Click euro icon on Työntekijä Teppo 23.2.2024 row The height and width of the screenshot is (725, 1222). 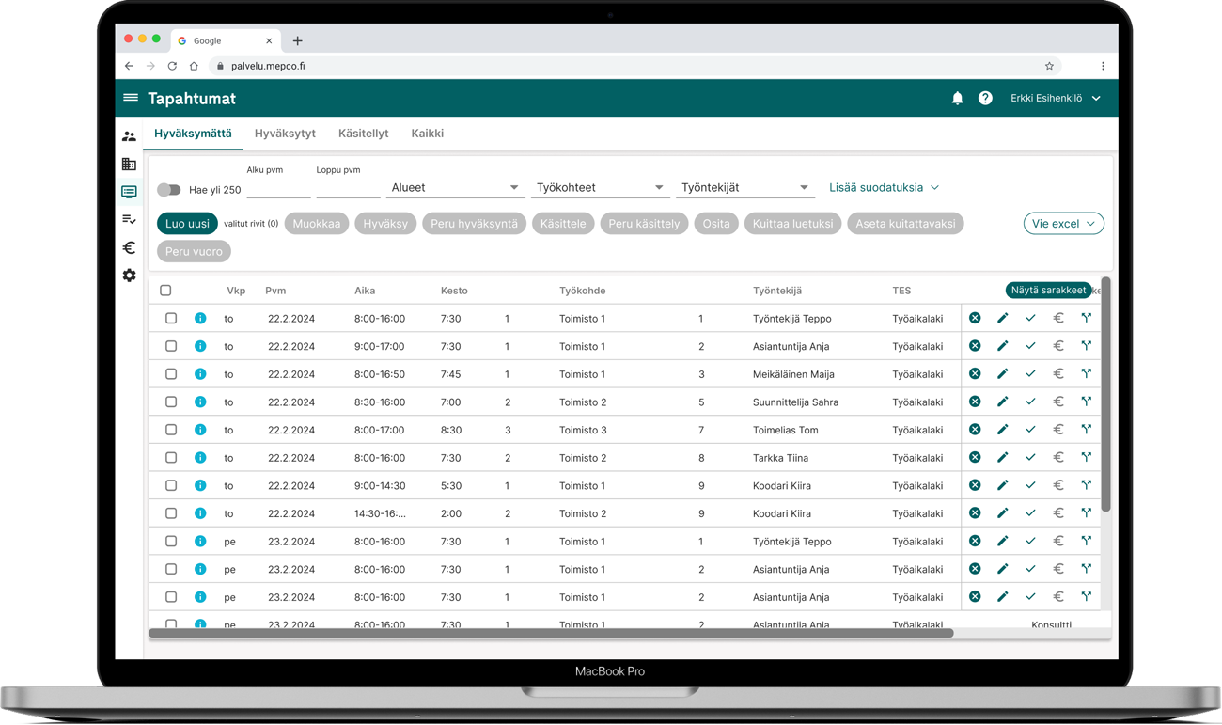1058,542
